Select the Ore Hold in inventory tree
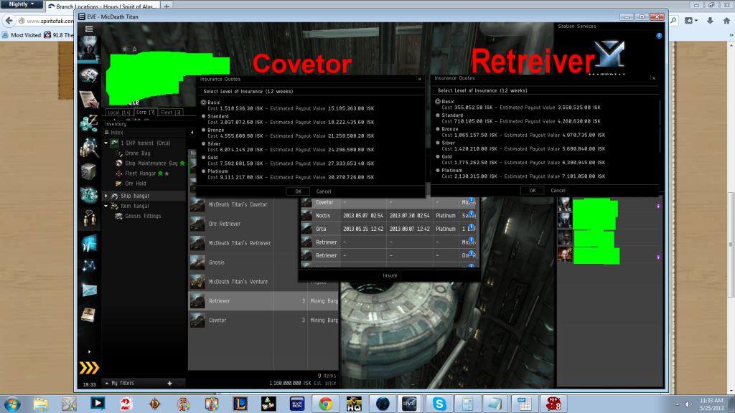This screenshot has width=735, height=413. [136, 184]
